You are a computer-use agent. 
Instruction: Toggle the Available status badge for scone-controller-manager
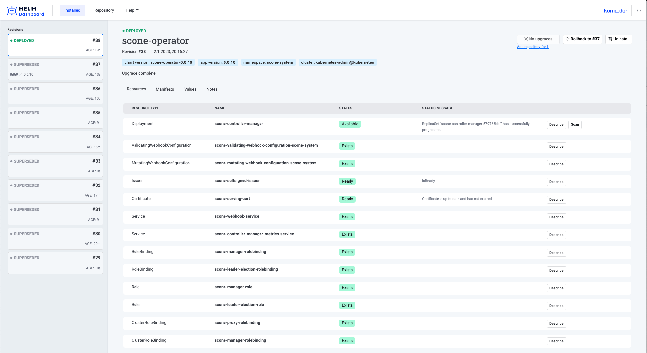[x=350, y=124]
